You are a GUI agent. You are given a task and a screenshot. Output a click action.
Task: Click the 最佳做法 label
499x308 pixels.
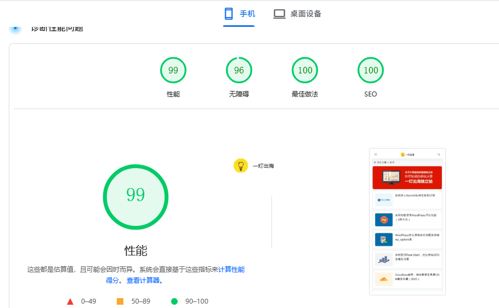tap(305, 94)
